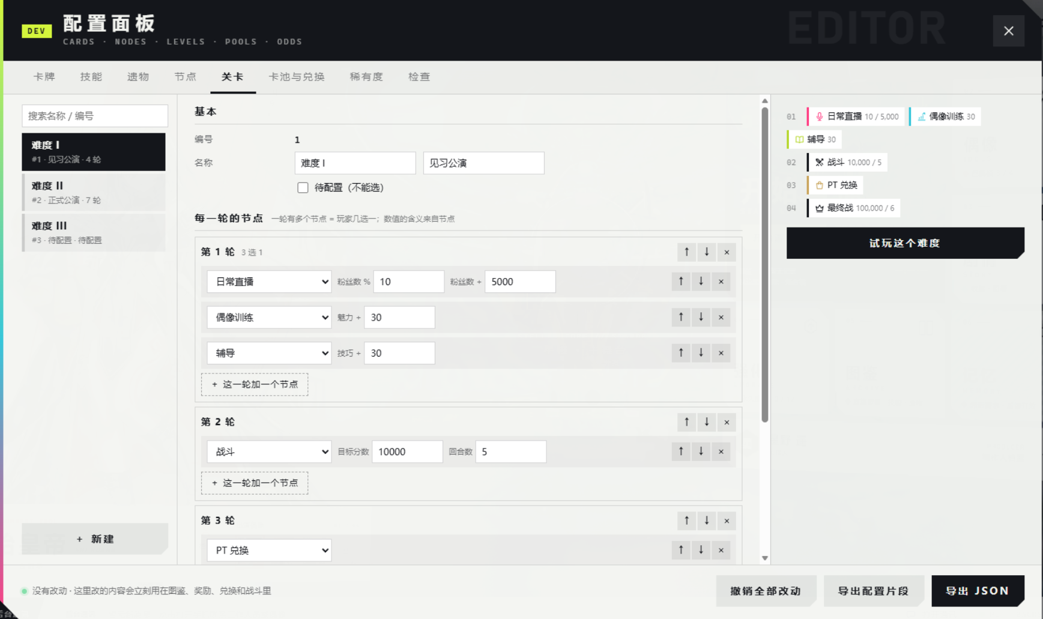Open the 稀有度 tab
This screenshot has height=619, width=1043.
pyautogui.click(x=366, y=77)
